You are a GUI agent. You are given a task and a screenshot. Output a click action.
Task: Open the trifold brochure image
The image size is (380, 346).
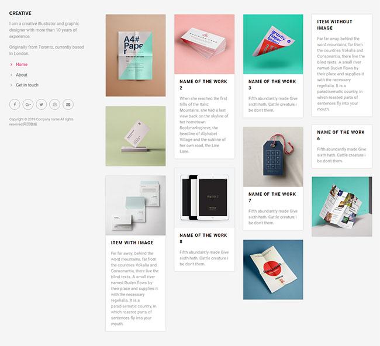pos(342,207)
